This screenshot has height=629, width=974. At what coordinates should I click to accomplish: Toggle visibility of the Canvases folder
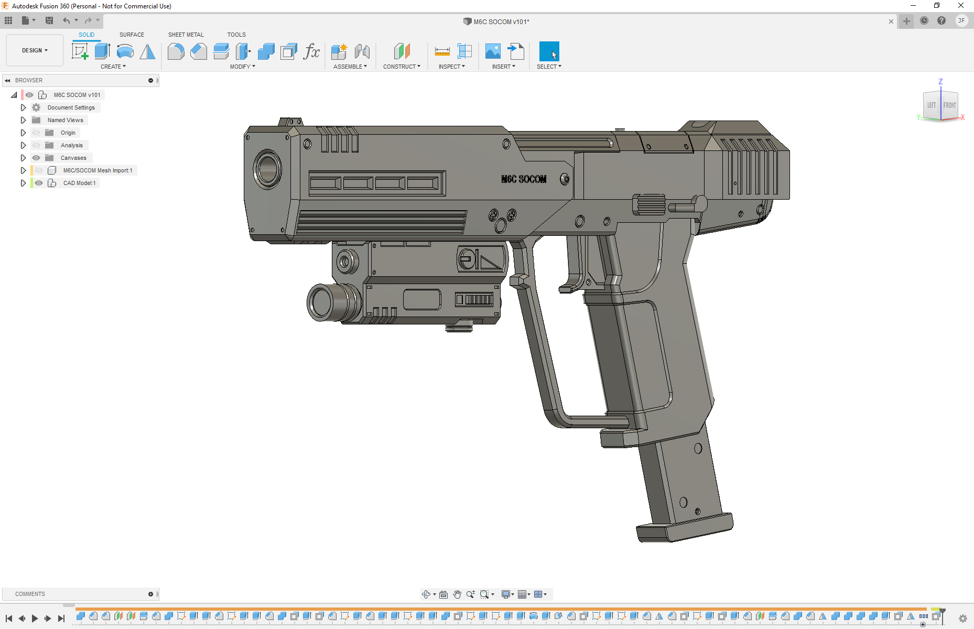pyautogui.click(x=36, y=158)
